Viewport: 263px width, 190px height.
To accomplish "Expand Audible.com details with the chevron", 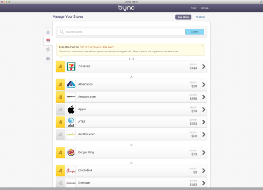I will click(204, 134).
